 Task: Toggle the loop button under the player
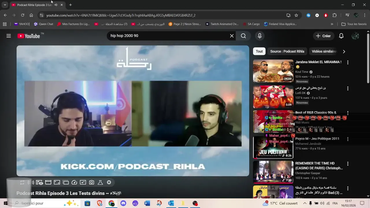(22, 182)
